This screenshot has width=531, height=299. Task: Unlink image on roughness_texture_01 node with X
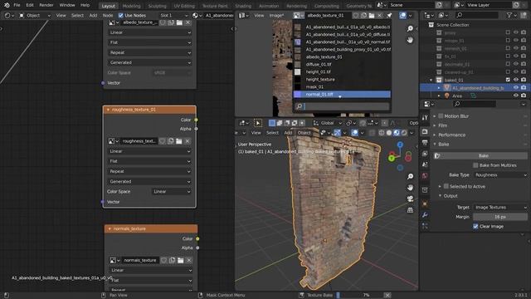click(188, 141)
